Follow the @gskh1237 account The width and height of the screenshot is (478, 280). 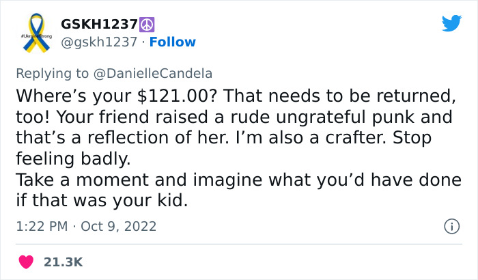coord(173,42)
